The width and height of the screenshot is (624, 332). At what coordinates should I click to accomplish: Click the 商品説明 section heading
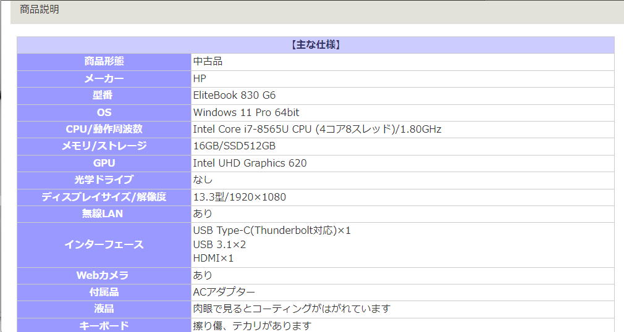click(x=40, y=9)
